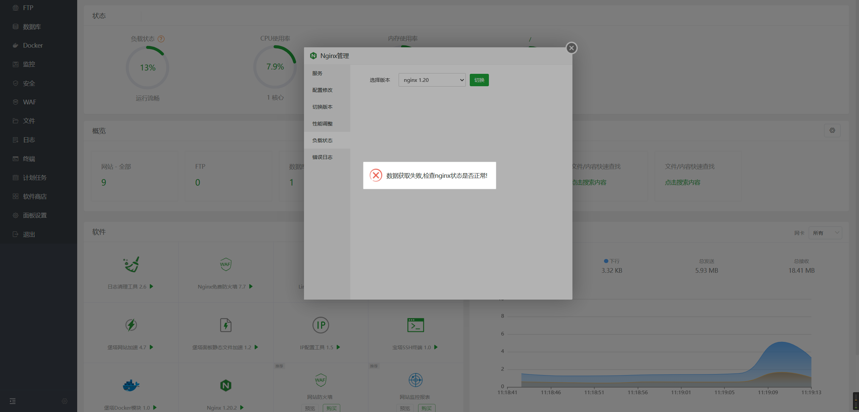The image size is (859, 412).
Task: Click the 负载状态 help question-mark icon
Action: pyautogui.click(x=161, y=39)
